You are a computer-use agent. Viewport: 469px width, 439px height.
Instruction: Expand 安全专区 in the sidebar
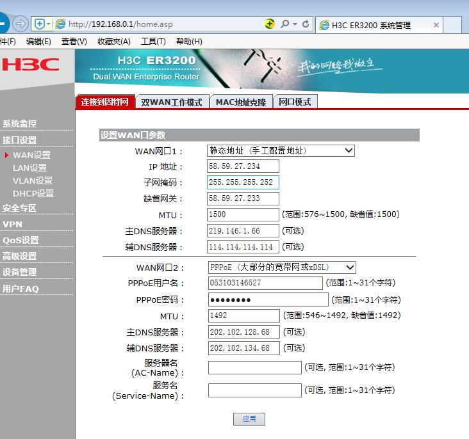(19, 208)
